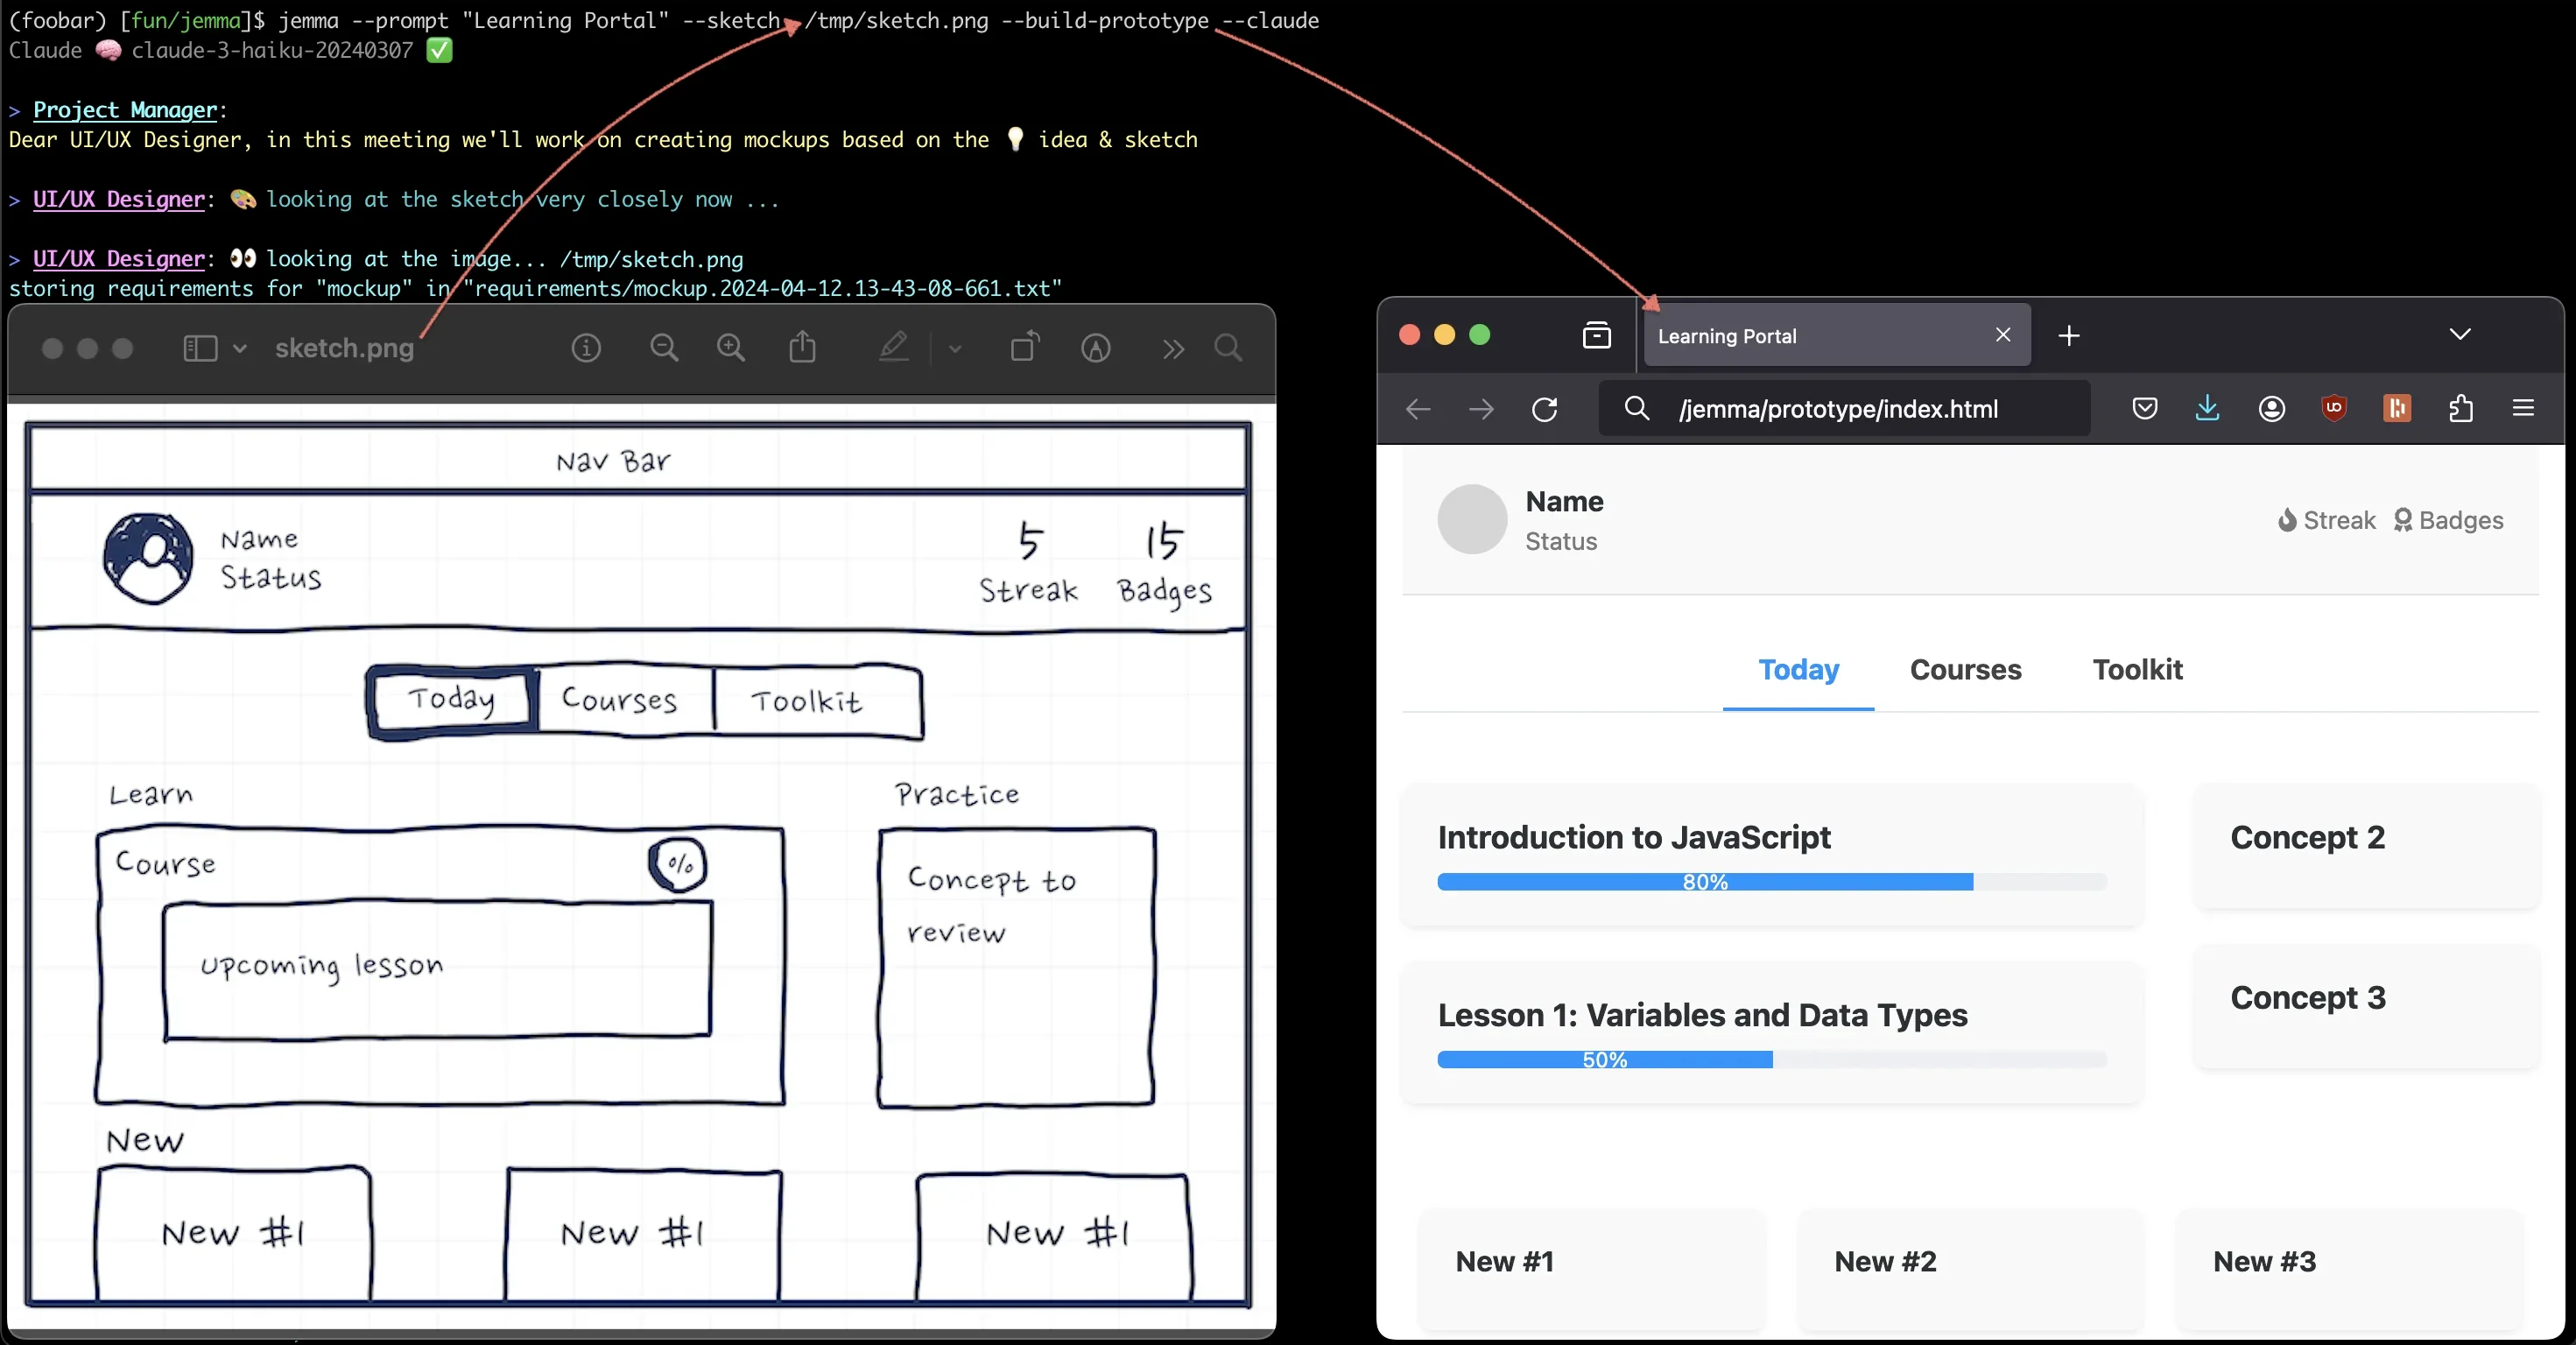Expand the markup options chevron in Preview
This screenshot has width=2576, height=1345.
pyautogui.click(x=955, y=349)
